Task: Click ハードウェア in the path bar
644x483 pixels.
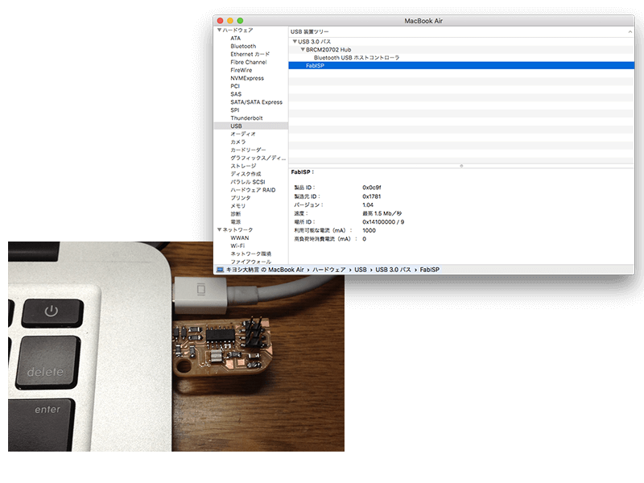Action: pos(328,270)
